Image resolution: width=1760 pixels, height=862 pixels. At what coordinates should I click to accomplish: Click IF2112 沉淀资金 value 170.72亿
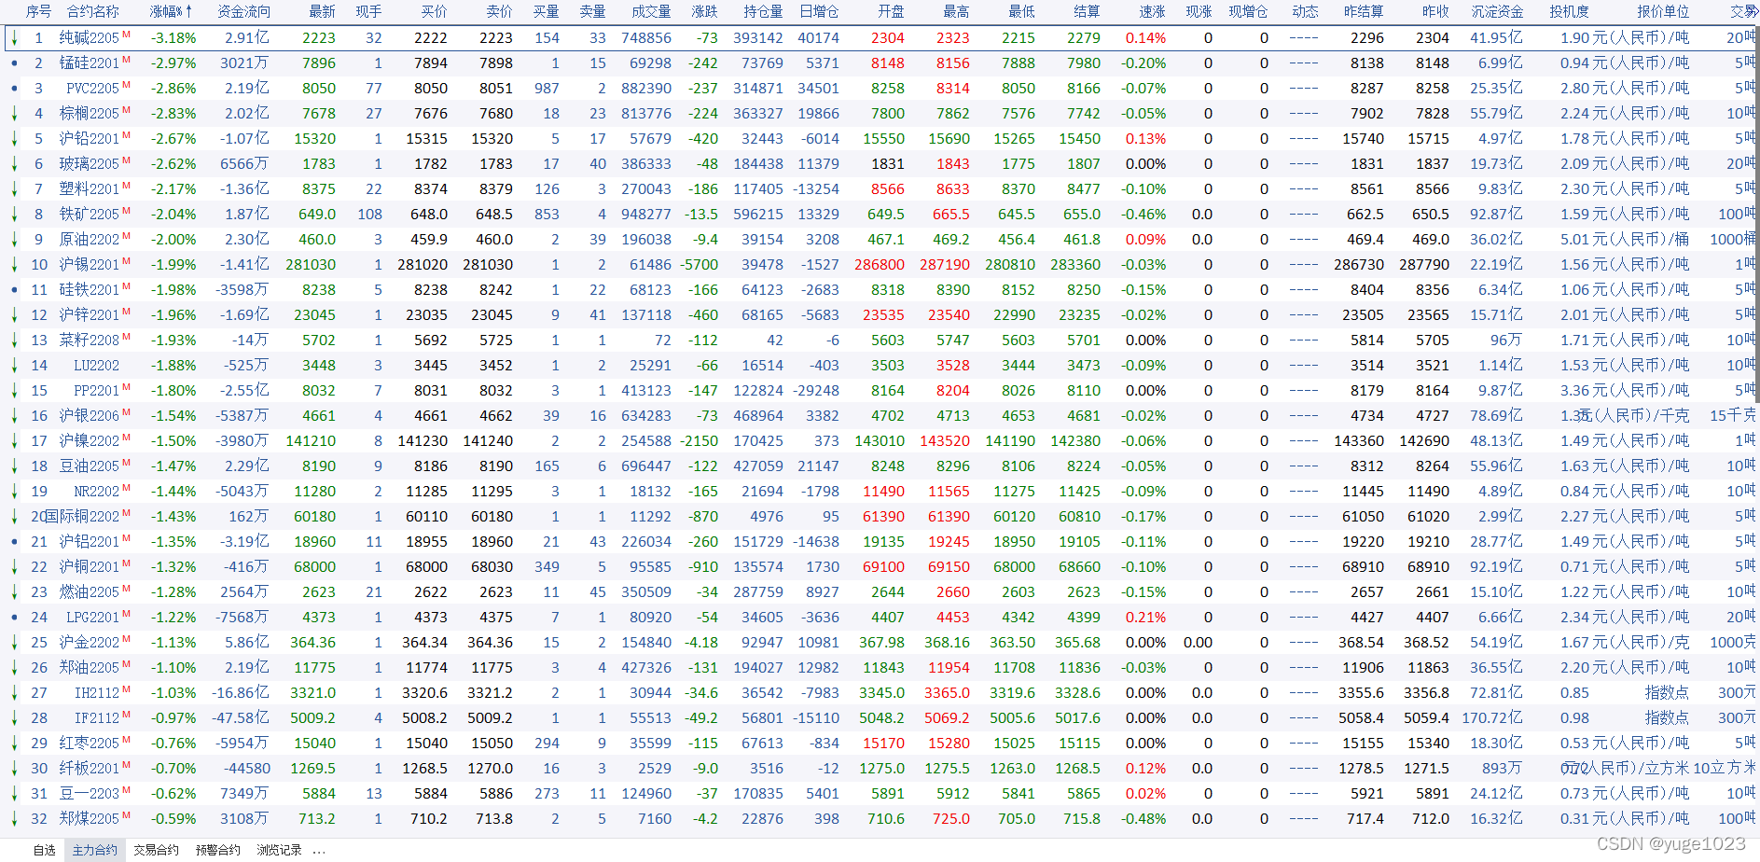coord(1492,717)
